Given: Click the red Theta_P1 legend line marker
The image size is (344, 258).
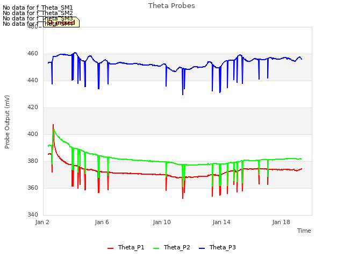Looking at the screenshot, I should [110, 248].
